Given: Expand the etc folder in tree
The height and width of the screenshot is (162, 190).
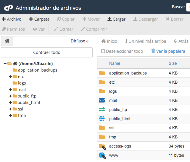Looking at the screenshot, I should tap(10, 77).
